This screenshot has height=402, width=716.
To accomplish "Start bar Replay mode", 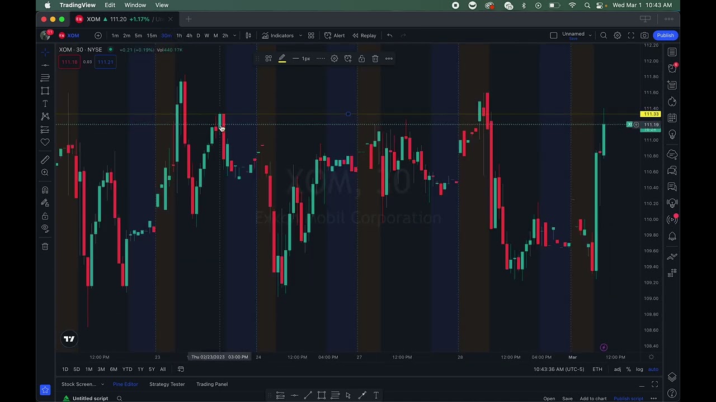I will [x=364, y=36].
